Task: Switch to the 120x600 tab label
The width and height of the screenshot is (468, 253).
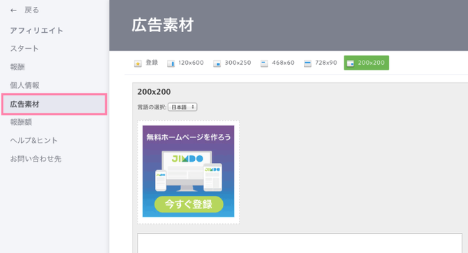Action: 191,63
